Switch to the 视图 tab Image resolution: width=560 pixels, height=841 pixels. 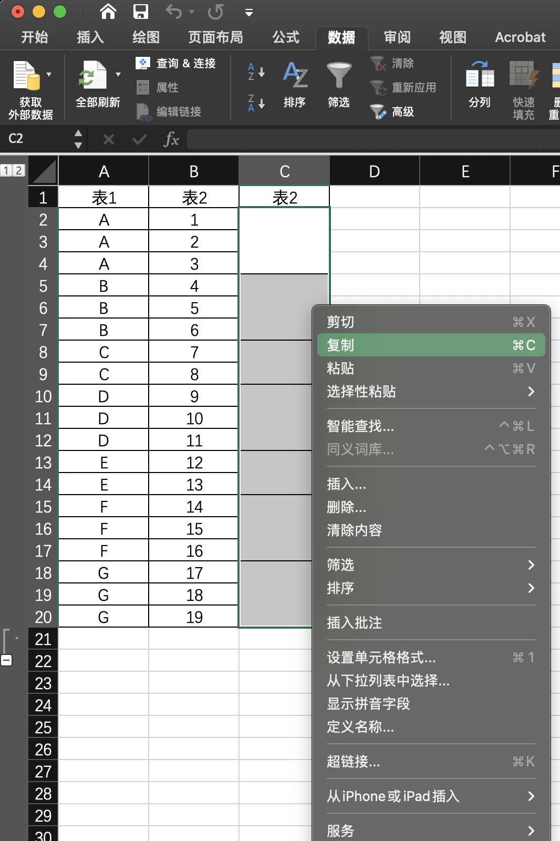pyautogui.click(x=453, y=37)
